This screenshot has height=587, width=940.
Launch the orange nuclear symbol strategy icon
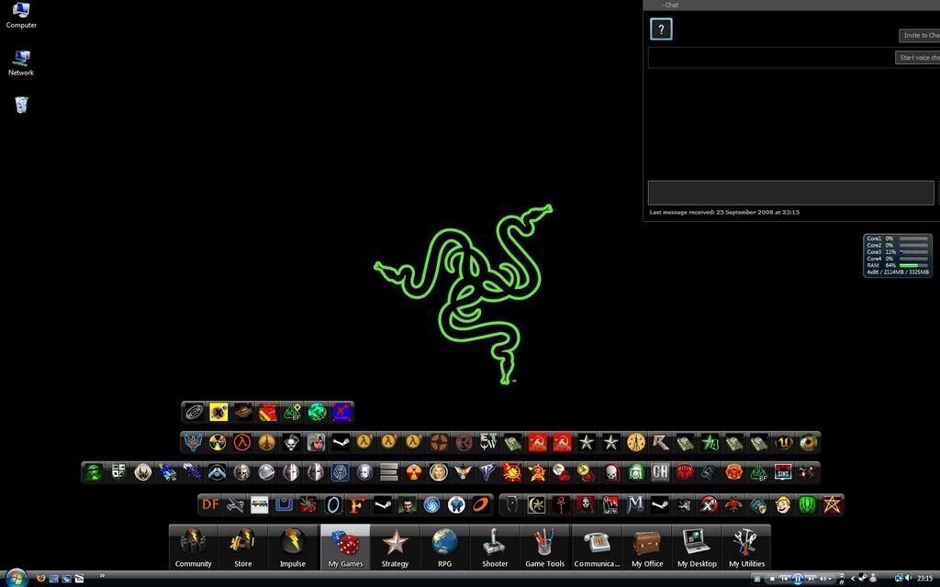[x=414, y=472]
